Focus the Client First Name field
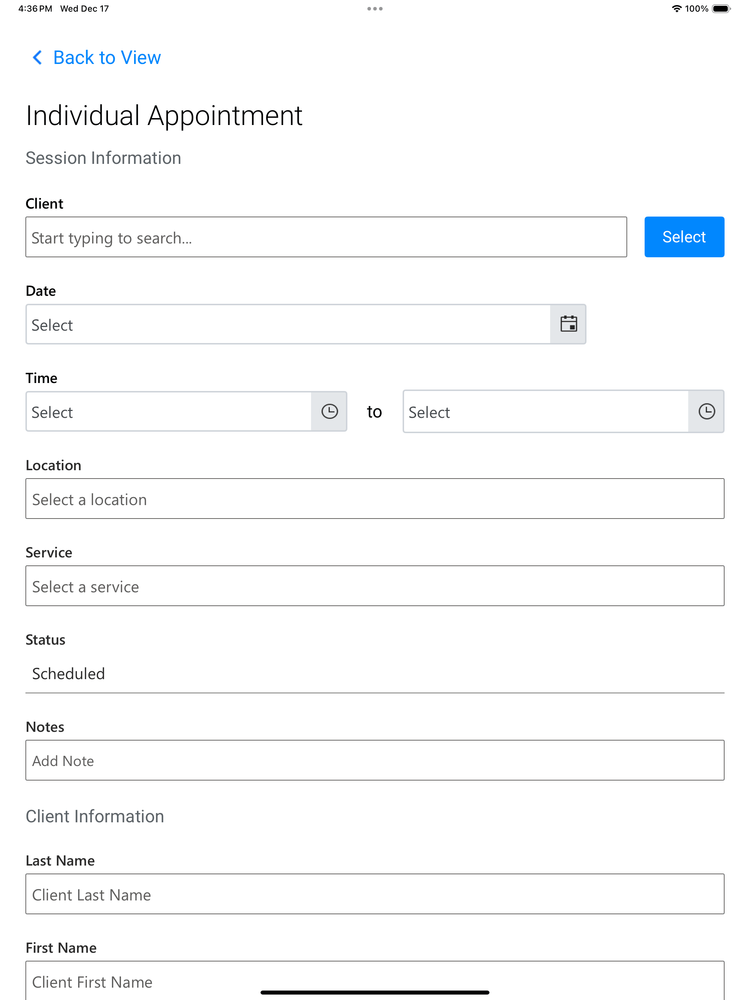 [375, 980]
